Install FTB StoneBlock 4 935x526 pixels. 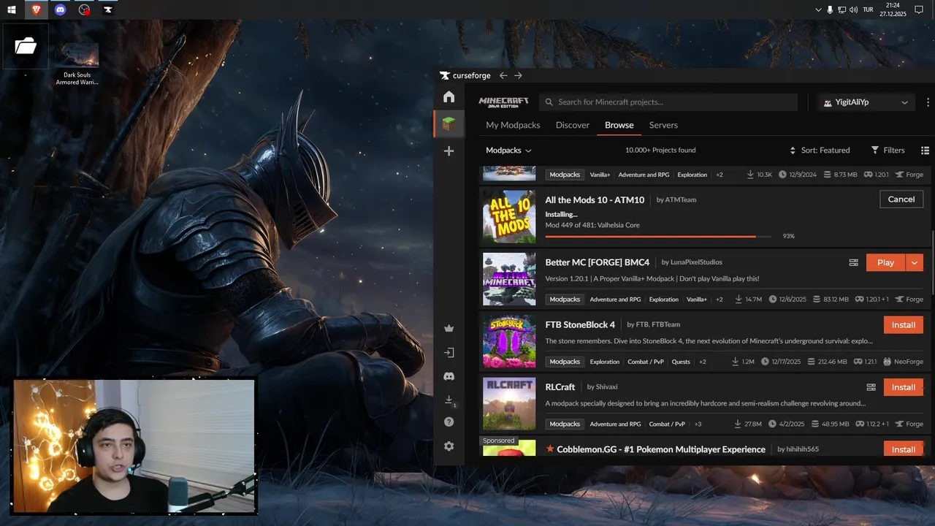coord(904,325)
